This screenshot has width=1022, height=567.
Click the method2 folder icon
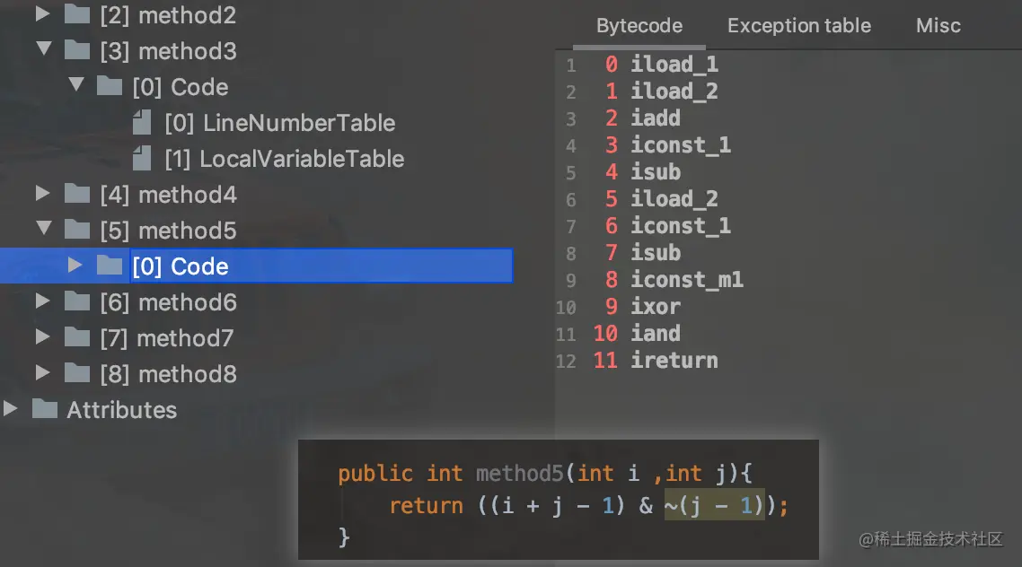77,14
